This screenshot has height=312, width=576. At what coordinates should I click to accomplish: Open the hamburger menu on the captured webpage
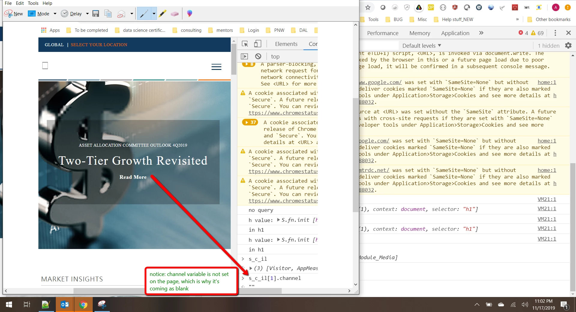coord(216,67)
